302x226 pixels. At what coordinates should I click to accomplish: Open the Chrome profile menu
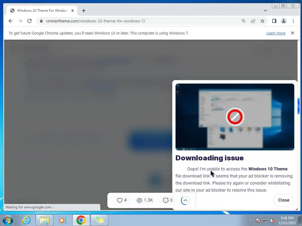click(284, 21)
